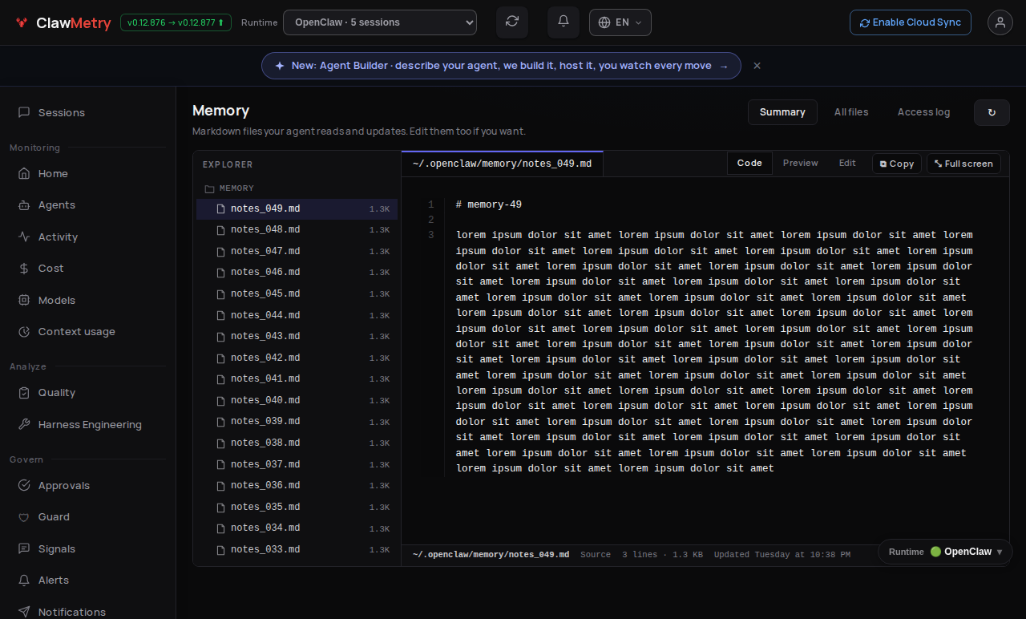1026x619 pixels.
Task: Open the EN language selector
Action: click(620, 22)
